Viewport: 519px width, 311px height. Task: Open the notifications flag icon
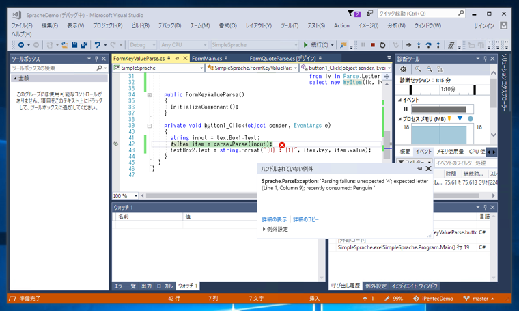coord(354,14)
